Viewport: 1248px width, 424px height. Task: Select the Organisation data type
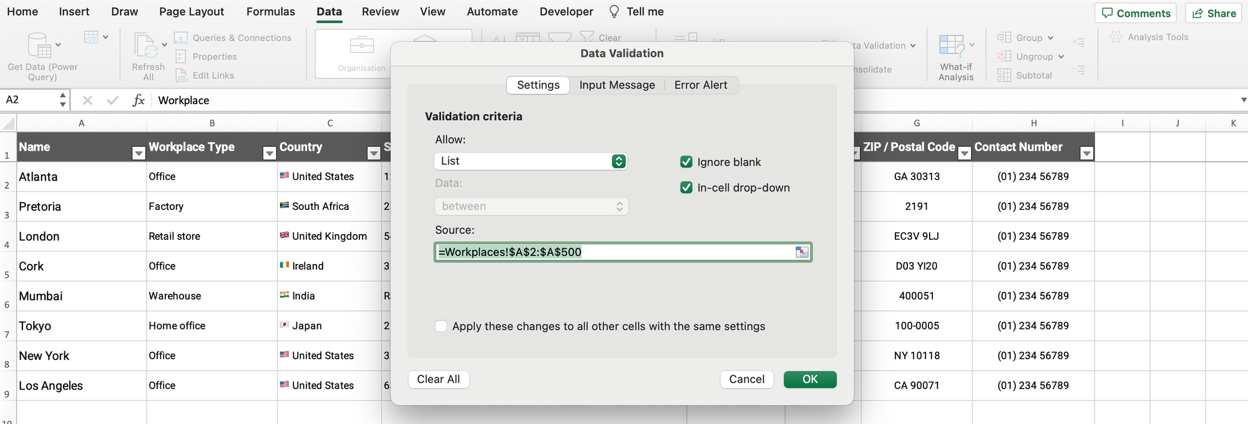[x=362, y=54]
